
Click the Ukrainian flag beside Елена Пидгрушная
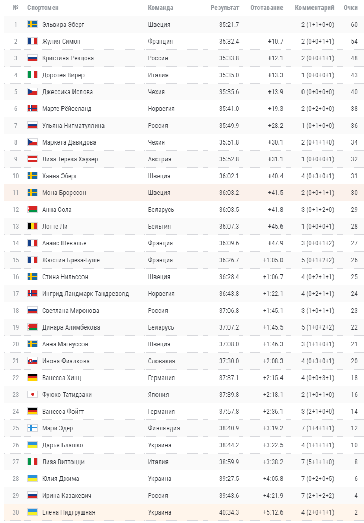(x=33, y=512)
